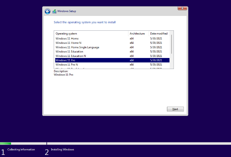Pick Windows 11 Home Single Language
The width and height of the screenshot is (231, 157).
click(x=77, y=47)
